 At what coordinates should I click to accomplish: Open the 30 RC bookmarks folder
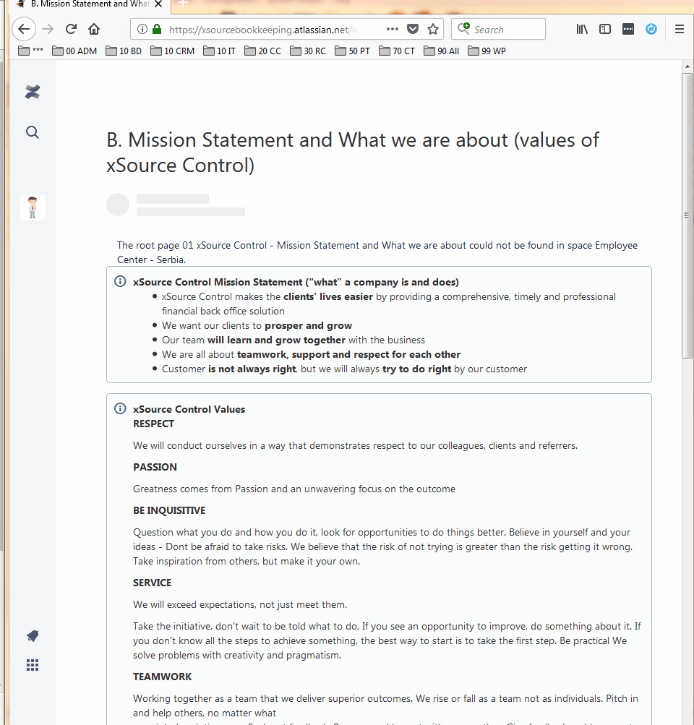[x=308, y=51]
